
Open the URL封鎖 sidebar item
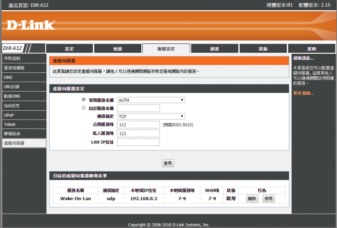(24, 87)
